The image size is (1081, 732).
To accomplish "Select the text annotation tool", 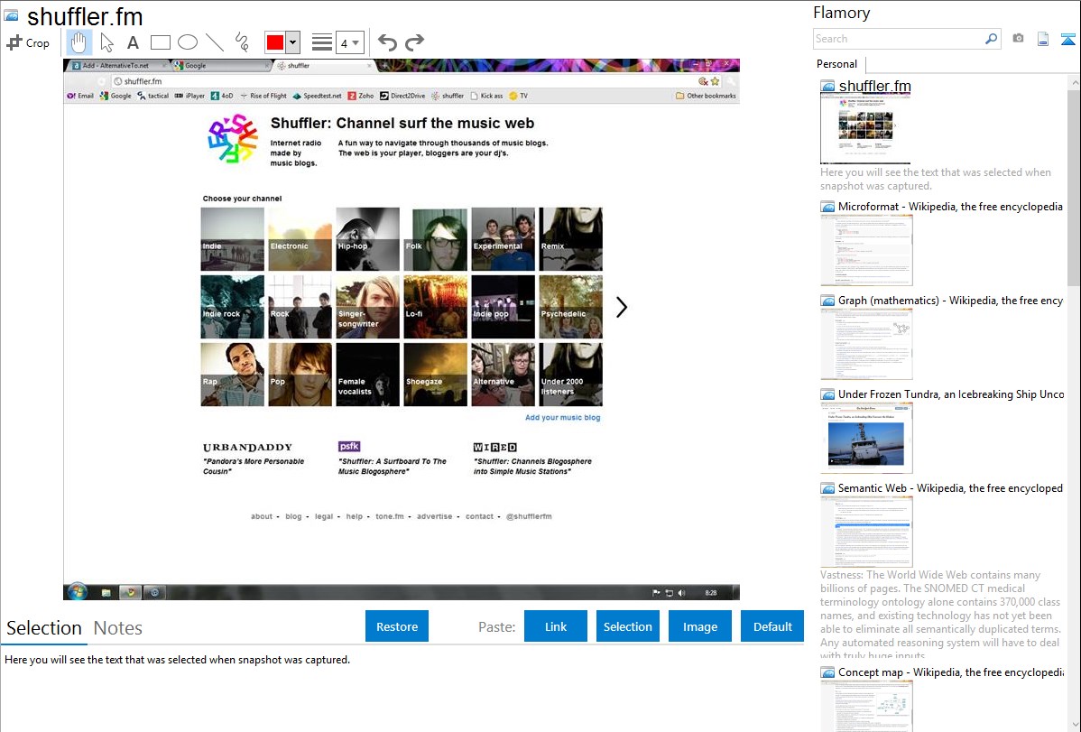I will click(133, 42).
